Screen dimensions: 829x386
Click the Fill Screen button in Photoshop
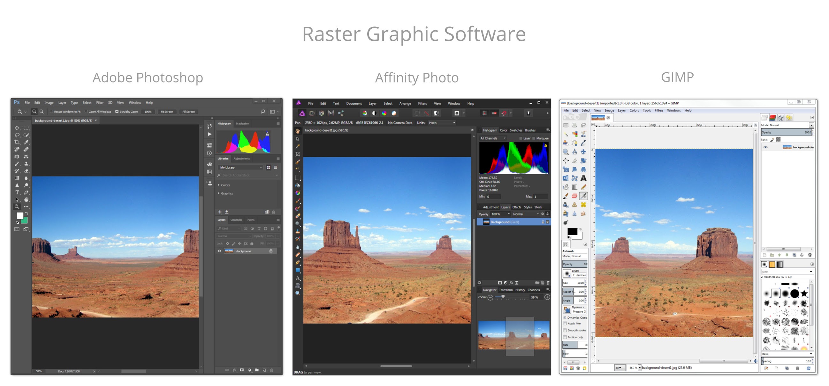click(189, 112)
